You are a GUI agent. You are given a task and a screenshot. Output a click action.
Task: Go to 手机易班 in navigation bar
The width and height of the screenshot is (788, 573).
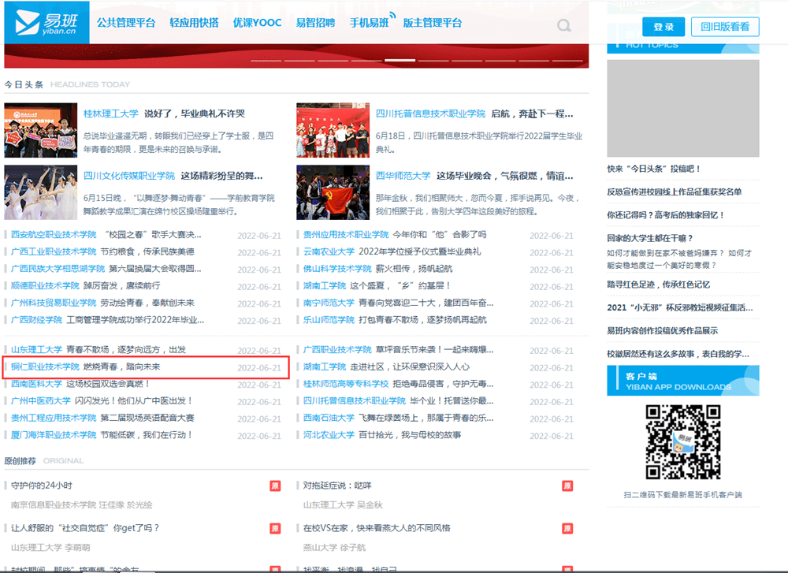(369, 23)
